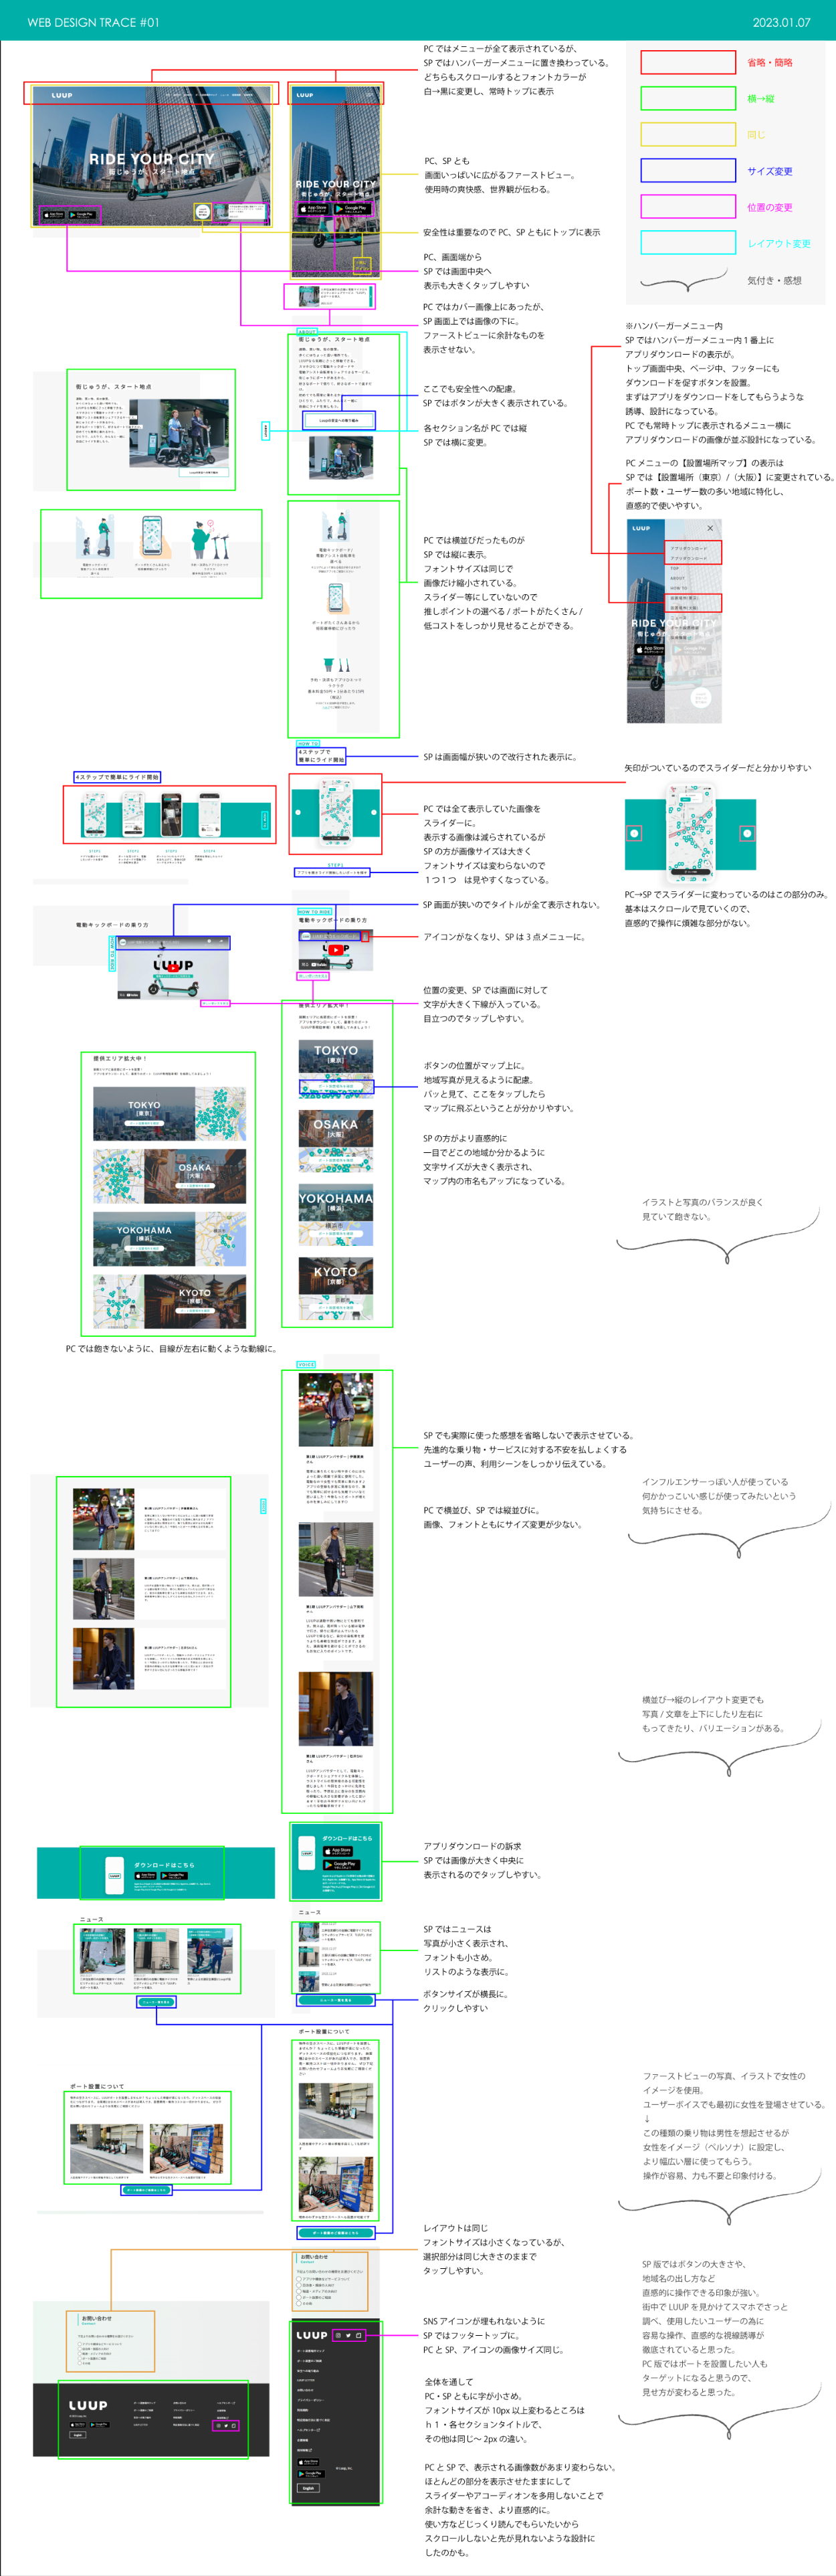This screenshot has height=2576, width=836.
Task: Open English language selector in PC footer
Action: [x=77, y=2435]
